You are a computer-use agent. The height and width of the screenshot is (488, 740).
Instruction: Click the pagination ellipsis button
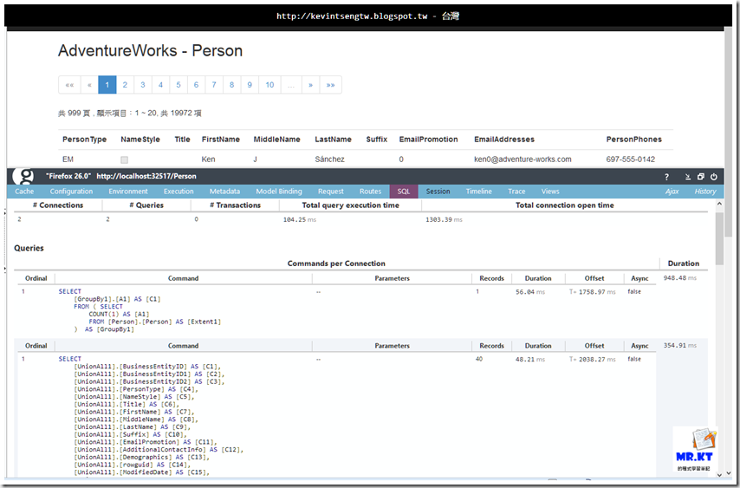(291, 85)
